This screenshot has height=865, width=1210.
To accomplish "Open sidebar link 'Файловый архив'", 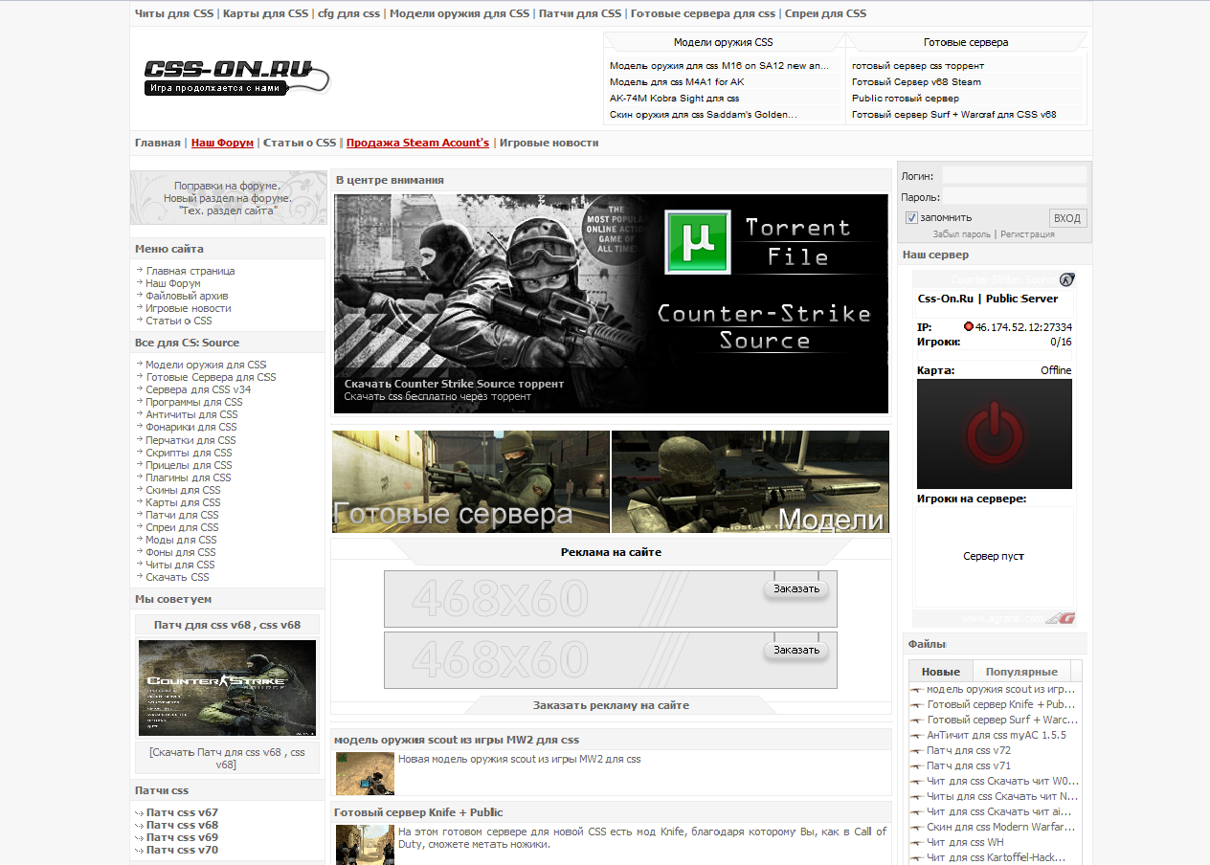I will tap(188, 296).
